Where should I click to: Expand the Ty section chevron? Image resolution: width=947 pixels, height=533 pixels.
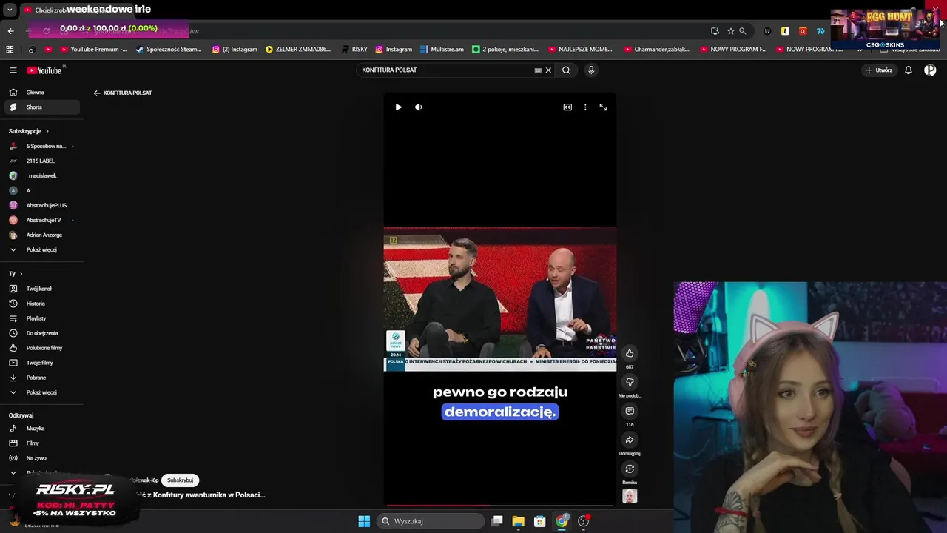[x=21, y=274]
